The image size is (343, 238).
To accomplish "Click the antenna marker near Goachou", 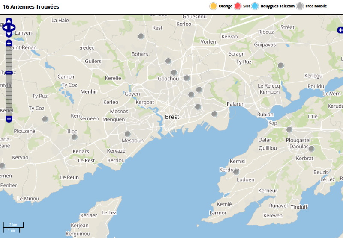I will [174, 73].
